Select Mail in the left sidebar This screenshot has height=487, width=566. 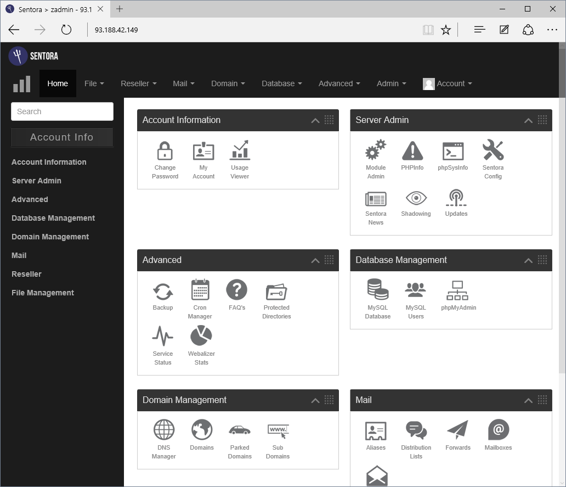tap(19, 255)
